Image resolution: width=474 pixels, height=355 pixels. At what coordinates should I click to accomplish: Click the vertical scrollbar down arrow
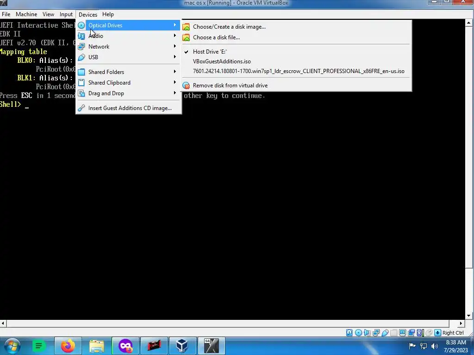(x=469, y=316)
